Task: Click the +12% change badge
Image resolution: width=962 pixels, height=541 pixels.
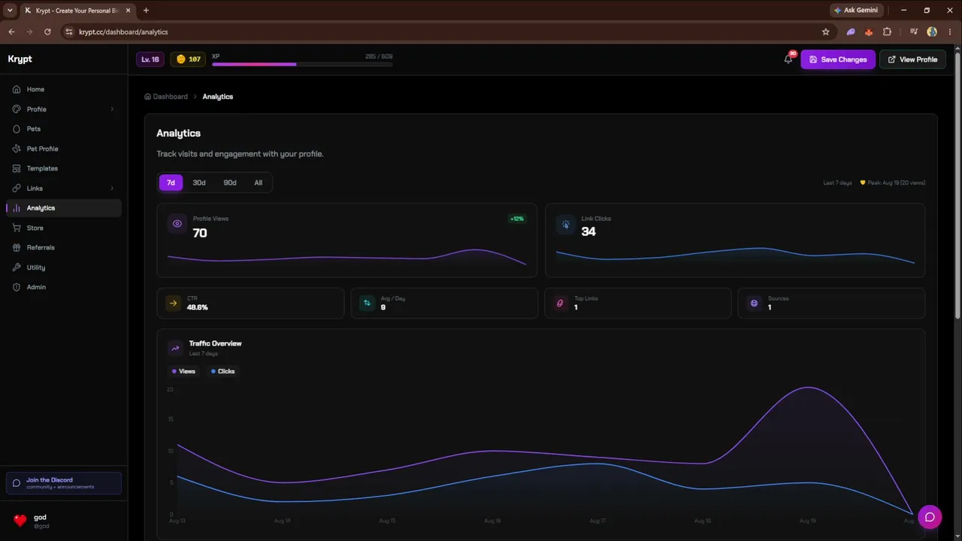Action: pyautogui.click(x=517, y=219)
